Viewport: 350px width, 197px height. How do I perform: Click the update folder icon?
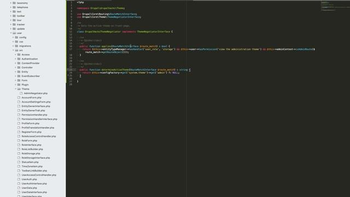14,29
